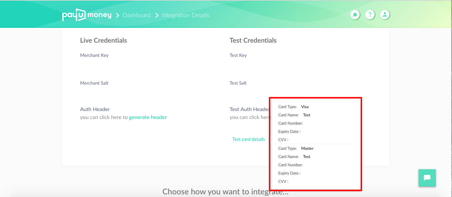
Task: Select the Master card type value
Action: pyautogui.click(x=307, y=148)
